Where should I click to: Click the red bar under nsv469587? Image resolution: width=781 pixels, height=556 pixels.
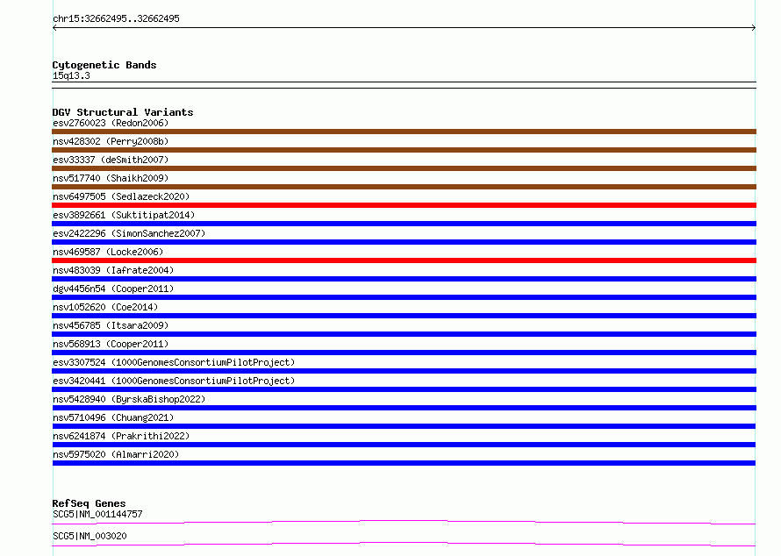click(404, 260)
